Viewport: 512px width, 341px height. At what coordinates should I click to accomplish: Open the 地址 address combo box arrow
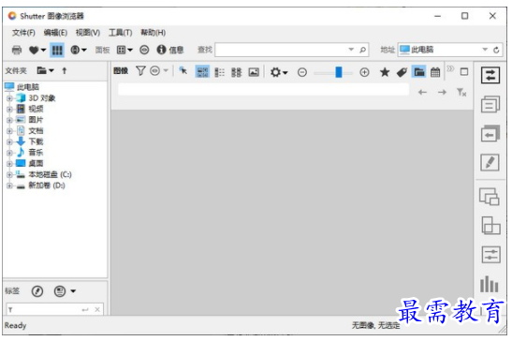pyautogui.click(x=485, y=50)
